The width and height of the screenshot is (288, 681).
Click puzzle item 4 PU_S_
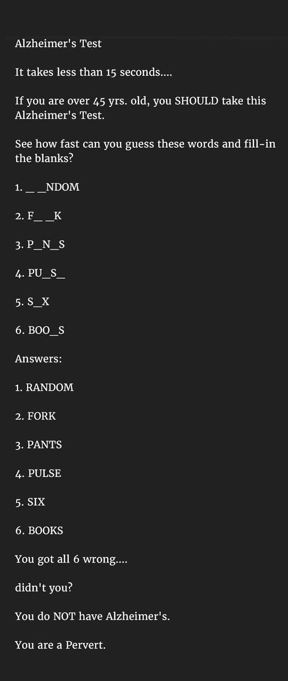coord(40,273)
